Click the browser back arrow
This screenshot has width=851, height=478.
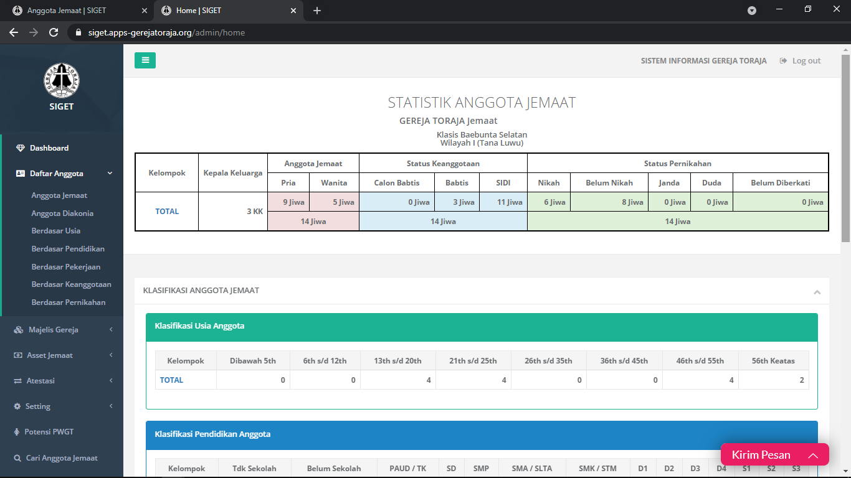point(14,32)
